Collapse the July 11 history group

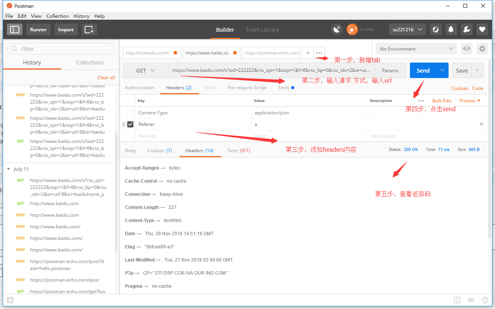click(9, 169)
